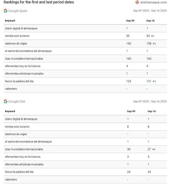Click Sep-16 column header in Spain table
This screenshot has width=170, height=187.
click(x=150, y=21)
